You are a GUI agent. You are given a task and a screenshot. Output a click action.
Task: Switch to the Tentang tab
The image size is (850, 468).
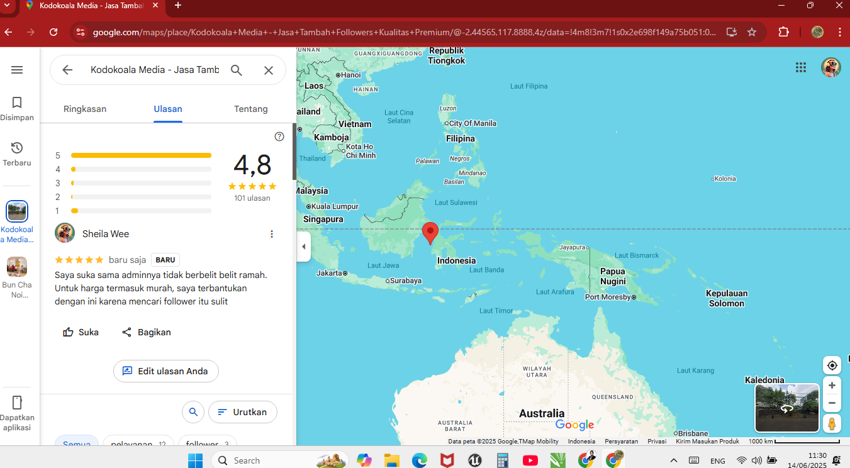(x=251, y=109)
